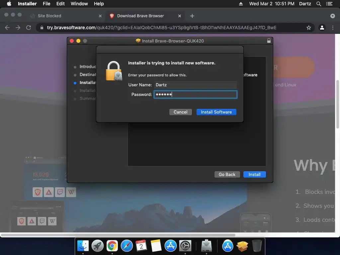Click the Summary step in installer sidebar
340x255 pixels.
click(x=88, y=98)
